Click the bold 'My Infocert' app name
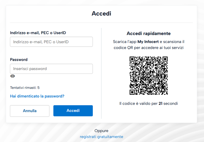 click(x=148, y=42)
